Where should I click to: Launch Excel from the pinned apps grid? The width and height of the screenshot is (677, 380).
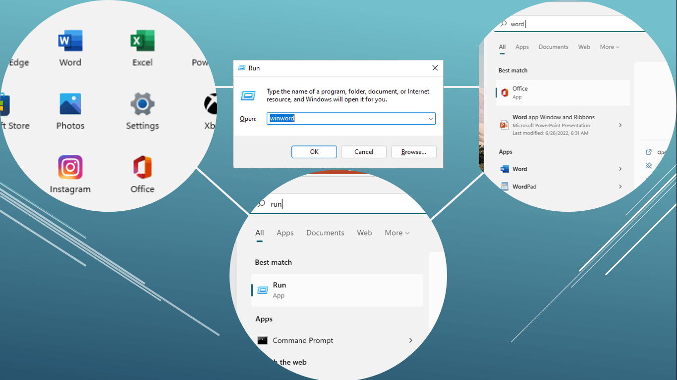click(x=142, y=48)
